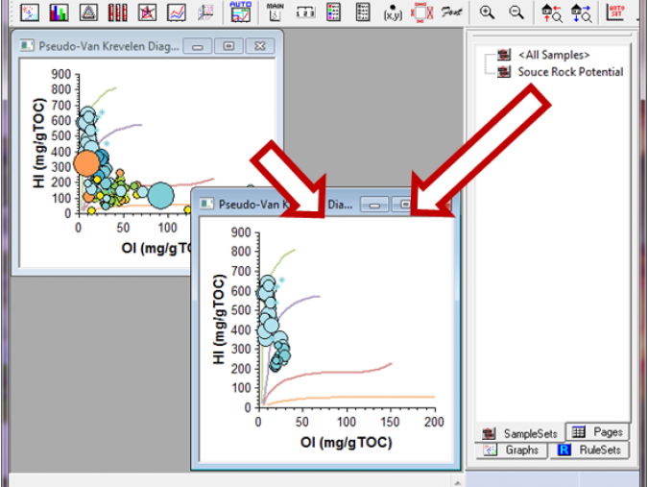Click the red axis-range frame icon
Viewport: 648px width, 487px height.
[x=421, y=12]
